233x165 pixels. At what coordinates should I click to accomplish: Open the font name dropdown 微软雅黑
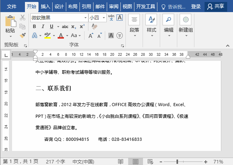coord(60,18)
